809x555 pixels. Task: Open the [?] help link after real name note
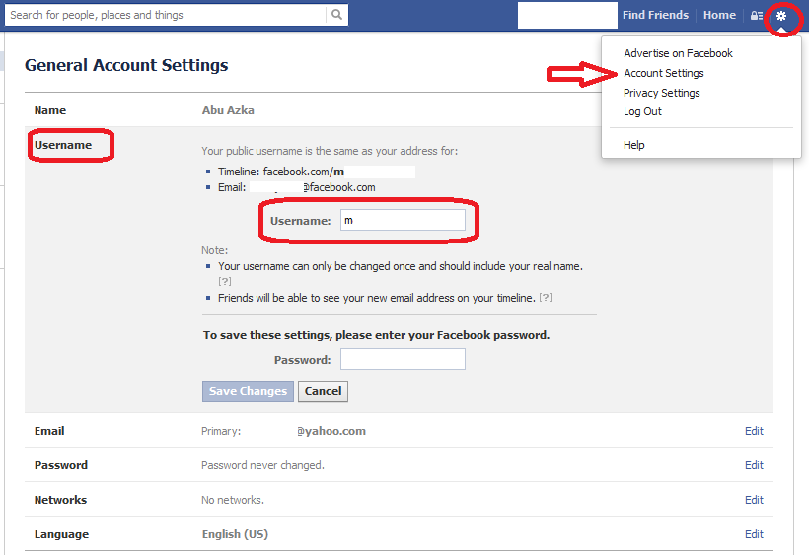point(224,281)
